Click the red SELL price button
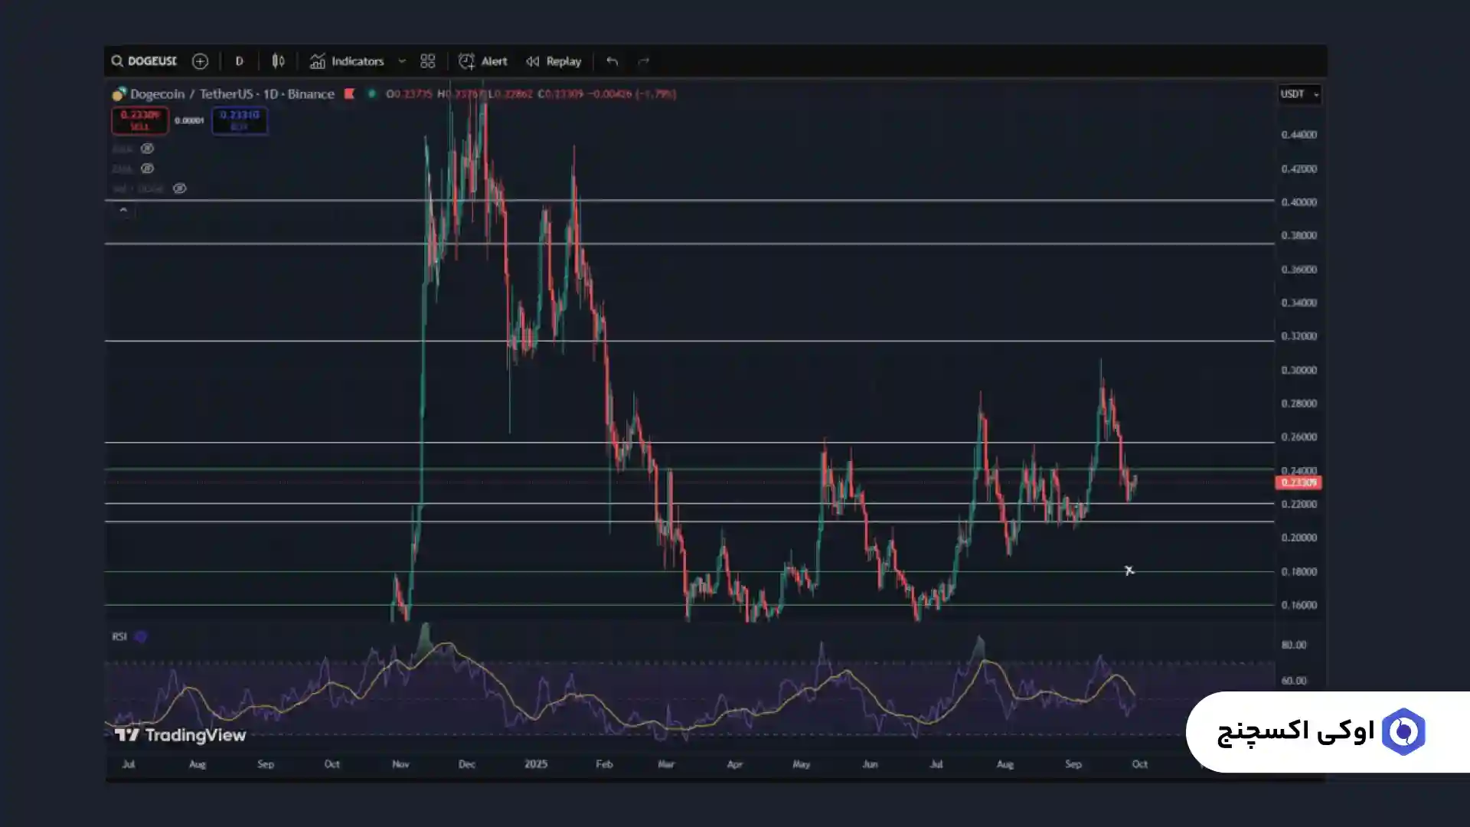1470x827 pixels. (x=140, y=120)
